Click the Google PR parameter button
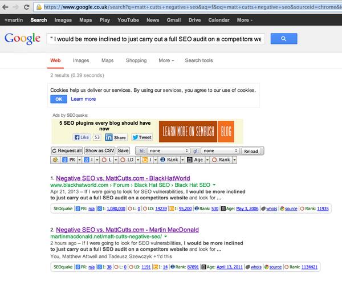The width and height of the screenshot is (342, 286). [69, 160]
